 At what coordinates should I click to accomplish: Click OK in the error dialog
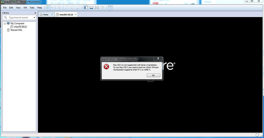(x=153, y=75)
